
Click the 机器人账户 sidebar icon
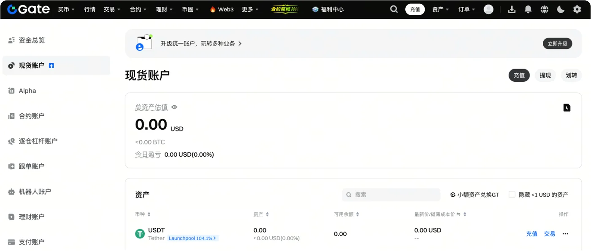click(11, 192)
